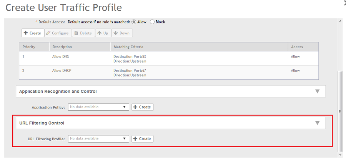Select the Allow default access radio button
The image size is (346, 161).
pos(134,22)
